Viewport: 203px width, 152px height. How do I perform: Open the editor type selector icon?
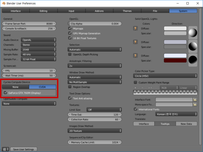coord(5,149)
